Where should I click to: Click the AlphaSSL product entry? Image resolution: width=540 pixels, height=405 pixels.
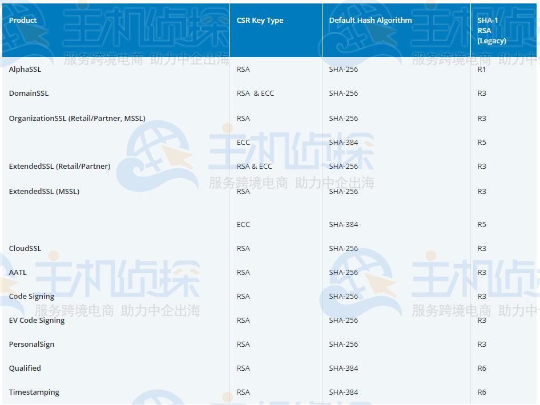25,69
